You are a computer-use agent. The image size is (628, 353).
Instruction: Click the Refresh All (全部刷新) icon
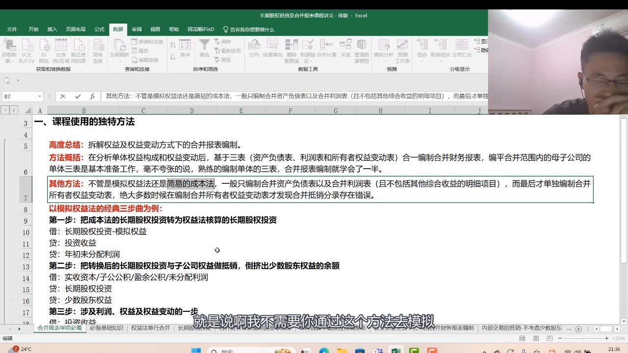(119, 51)
